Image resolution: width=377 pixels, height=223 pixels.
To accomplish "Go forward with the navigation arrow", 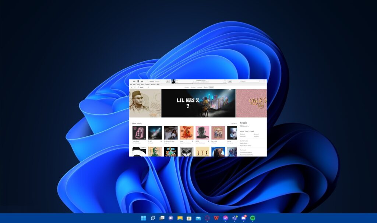I will pyautogui.click(x=134, y=87).
